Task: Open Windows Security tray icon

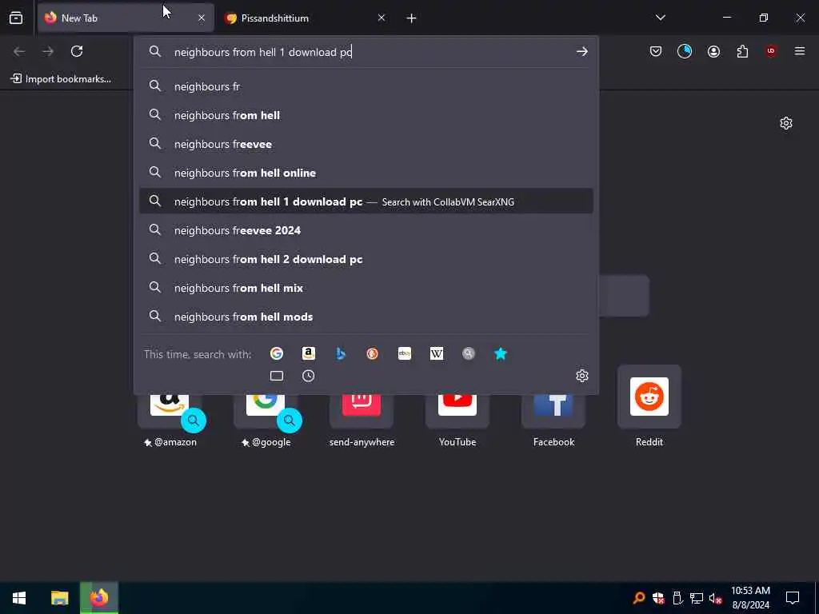Action: 658,598
